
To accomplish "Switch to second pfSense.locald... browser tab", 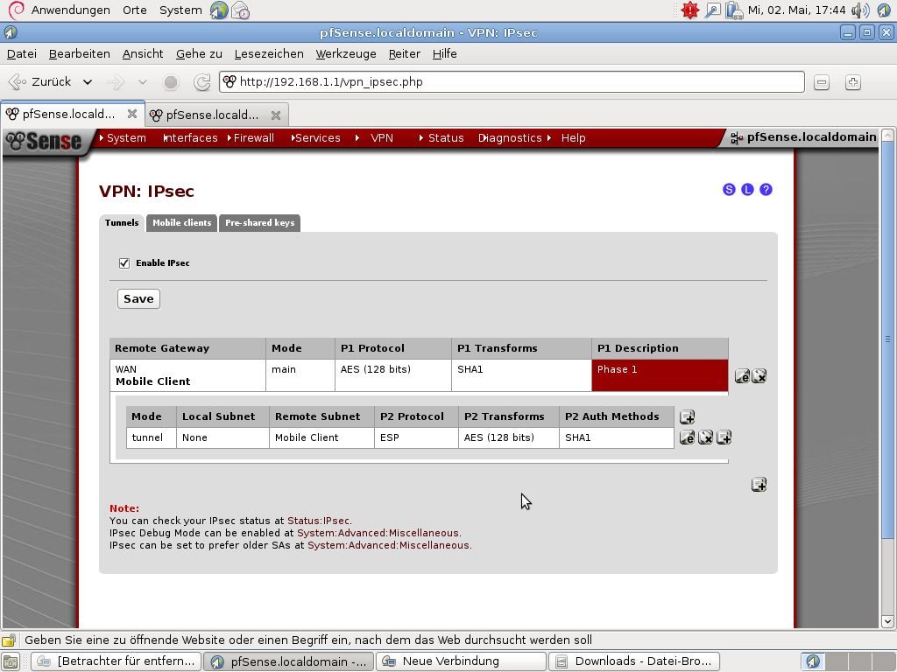I will pos(217,115).
